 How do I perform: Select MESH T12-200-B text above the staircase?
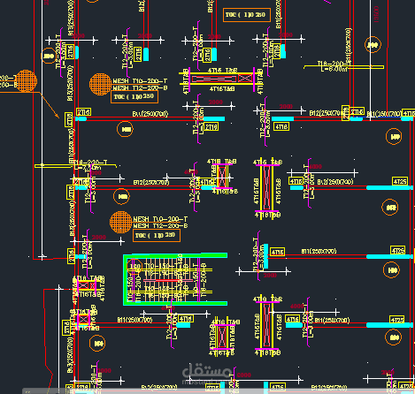pyautogui.click(x=160, y=225)
